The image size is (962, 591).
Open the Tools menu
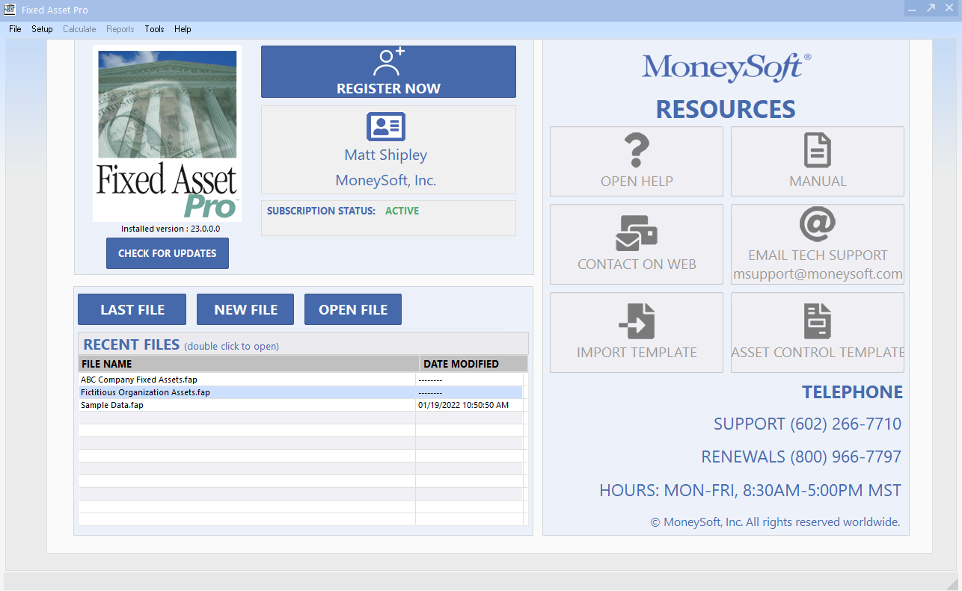pyautogui.click(x=154, y=29)
